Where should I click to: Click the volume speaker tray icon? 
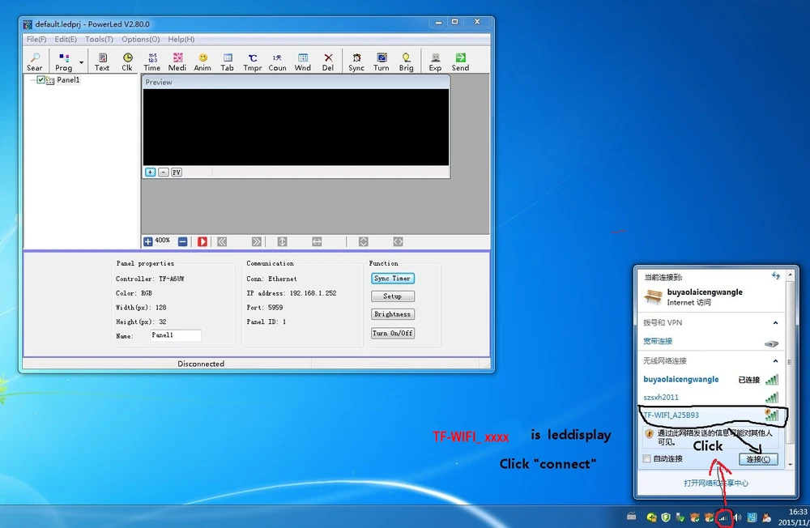(x=737, y=517)
